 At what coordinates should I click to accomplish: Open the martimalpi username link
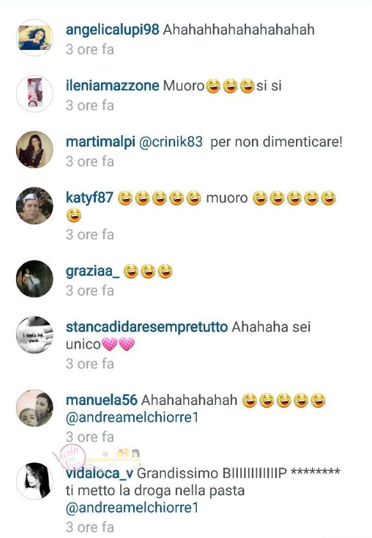pyautogui.click(x=100, y=142)
